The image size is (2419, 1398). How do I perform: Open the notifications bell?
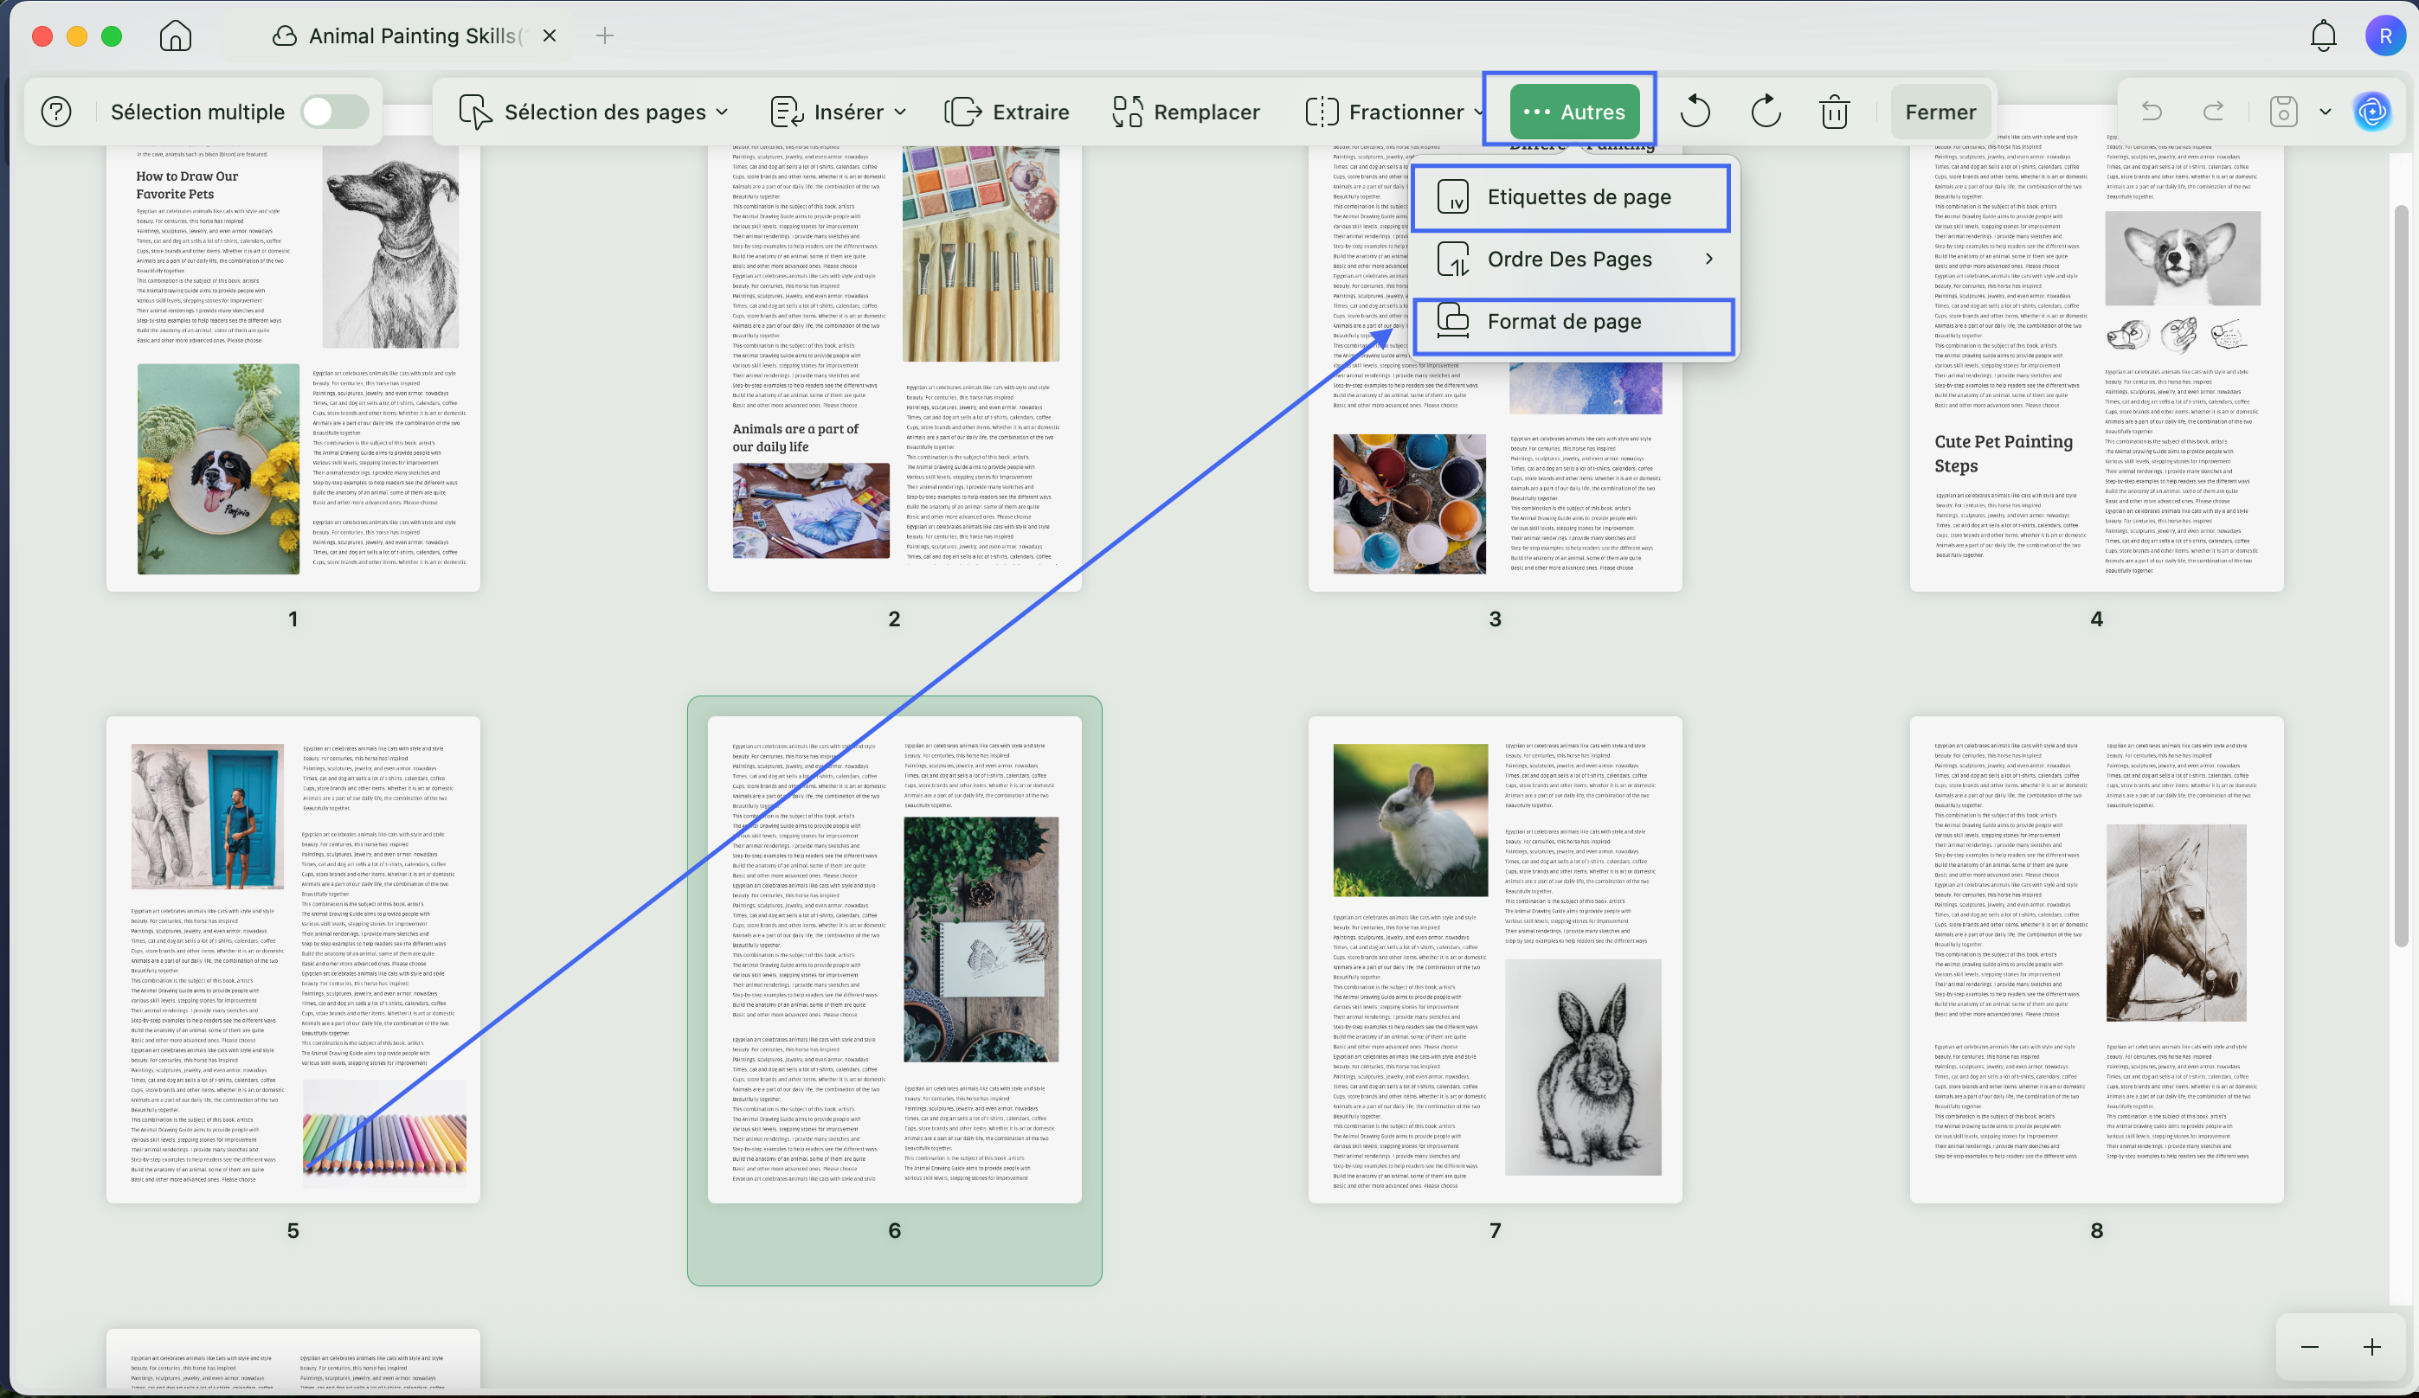2323,36
